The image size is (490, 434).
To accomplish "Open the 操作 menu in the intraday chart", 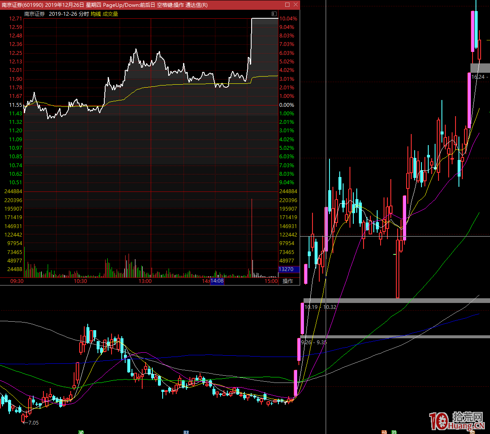I will [x=288, y=281].
